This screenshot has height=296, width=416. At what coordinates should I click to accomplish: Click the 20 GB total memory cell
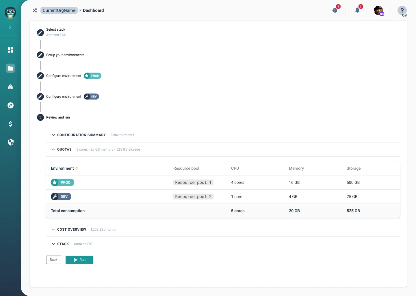pos(294,211)
